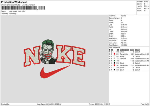Viewport: 150px width, 106px height.
Task: Click the Brand column header
Action: pos(137,50)
